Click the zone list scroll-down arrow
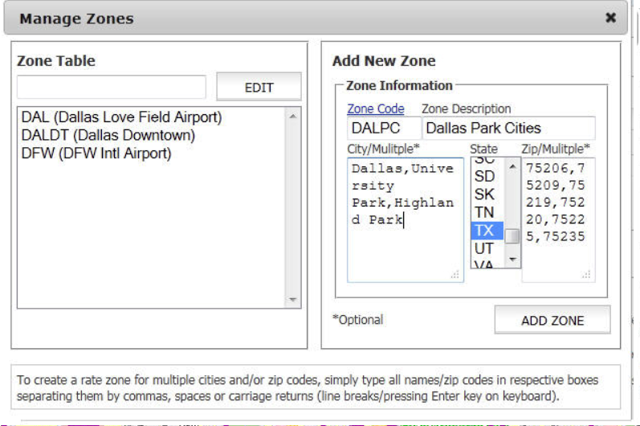This screenshot has width=640, height=426. 293,299
